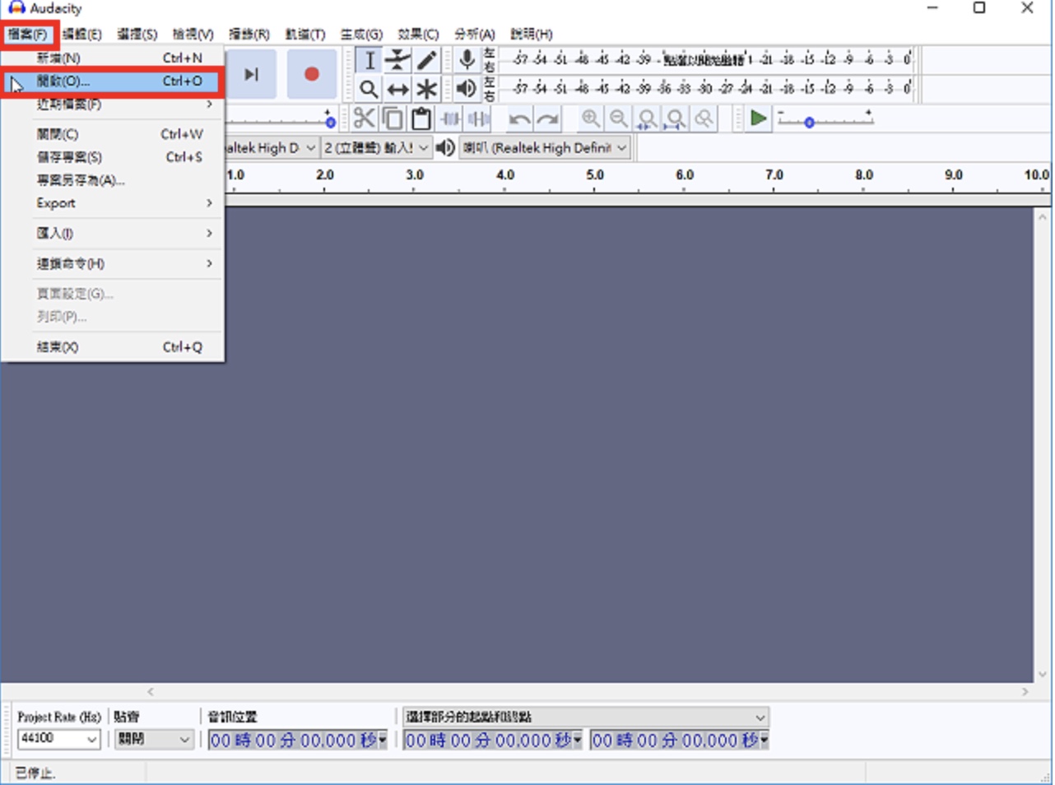The image size is (1055, 785).
Task: Click the 音訊位置 audio position time field
Action: point(298,741)
